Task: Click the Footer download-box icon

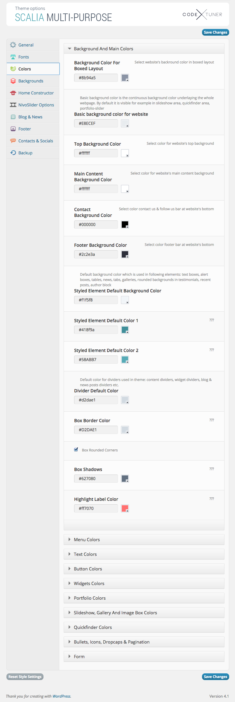Action: pyautogui.click(x=13, y=129)
